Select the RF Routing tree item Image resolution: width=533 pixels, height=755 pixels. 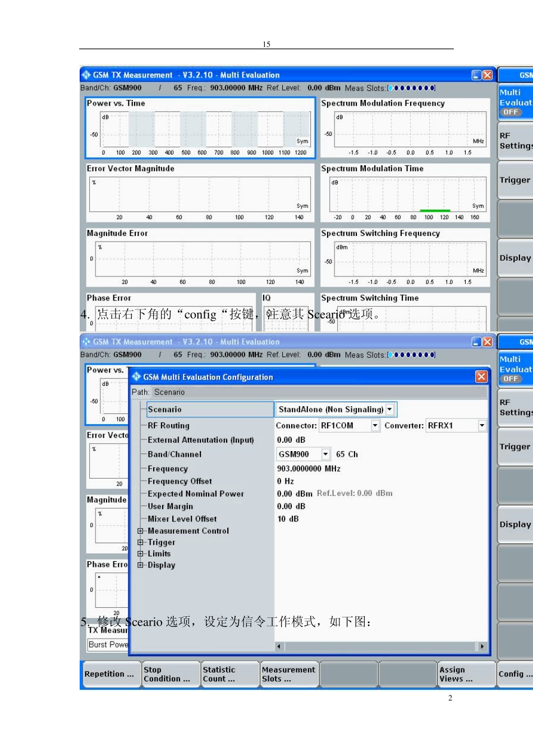[x=168, y=426]
